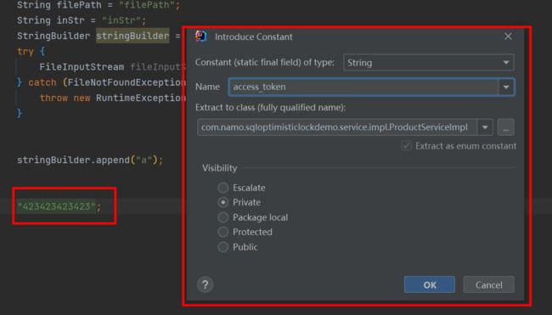Click the stringBuilder variable in code
This screenshot has width=552, height=315.
[x=132, y=36]
